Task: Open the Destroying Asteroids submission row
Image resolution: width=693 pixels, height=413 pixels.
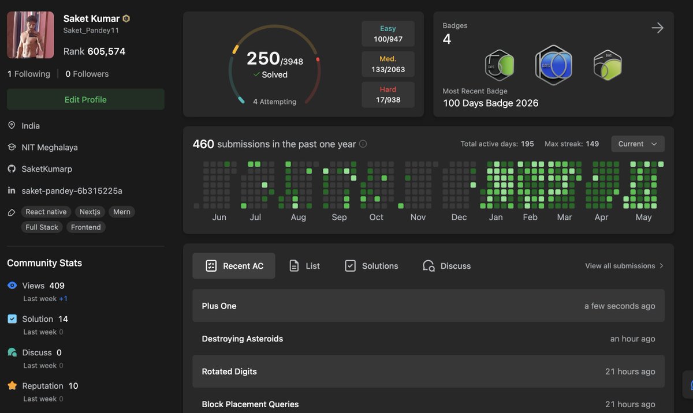Action: pyautogui.click(x=429, y=339)
